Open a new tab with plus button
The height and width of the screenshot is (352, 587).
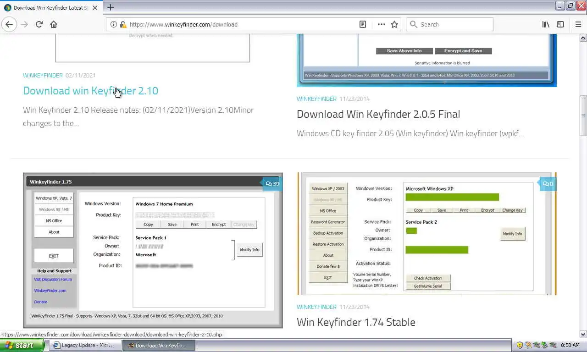tap(110, 7)
